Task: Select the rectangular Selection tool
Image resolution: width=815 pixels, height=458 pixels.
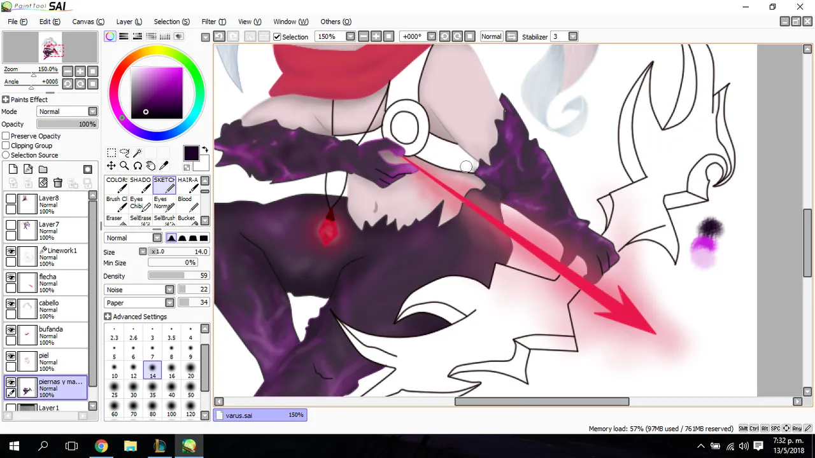Action: click(x=111, y=153)
